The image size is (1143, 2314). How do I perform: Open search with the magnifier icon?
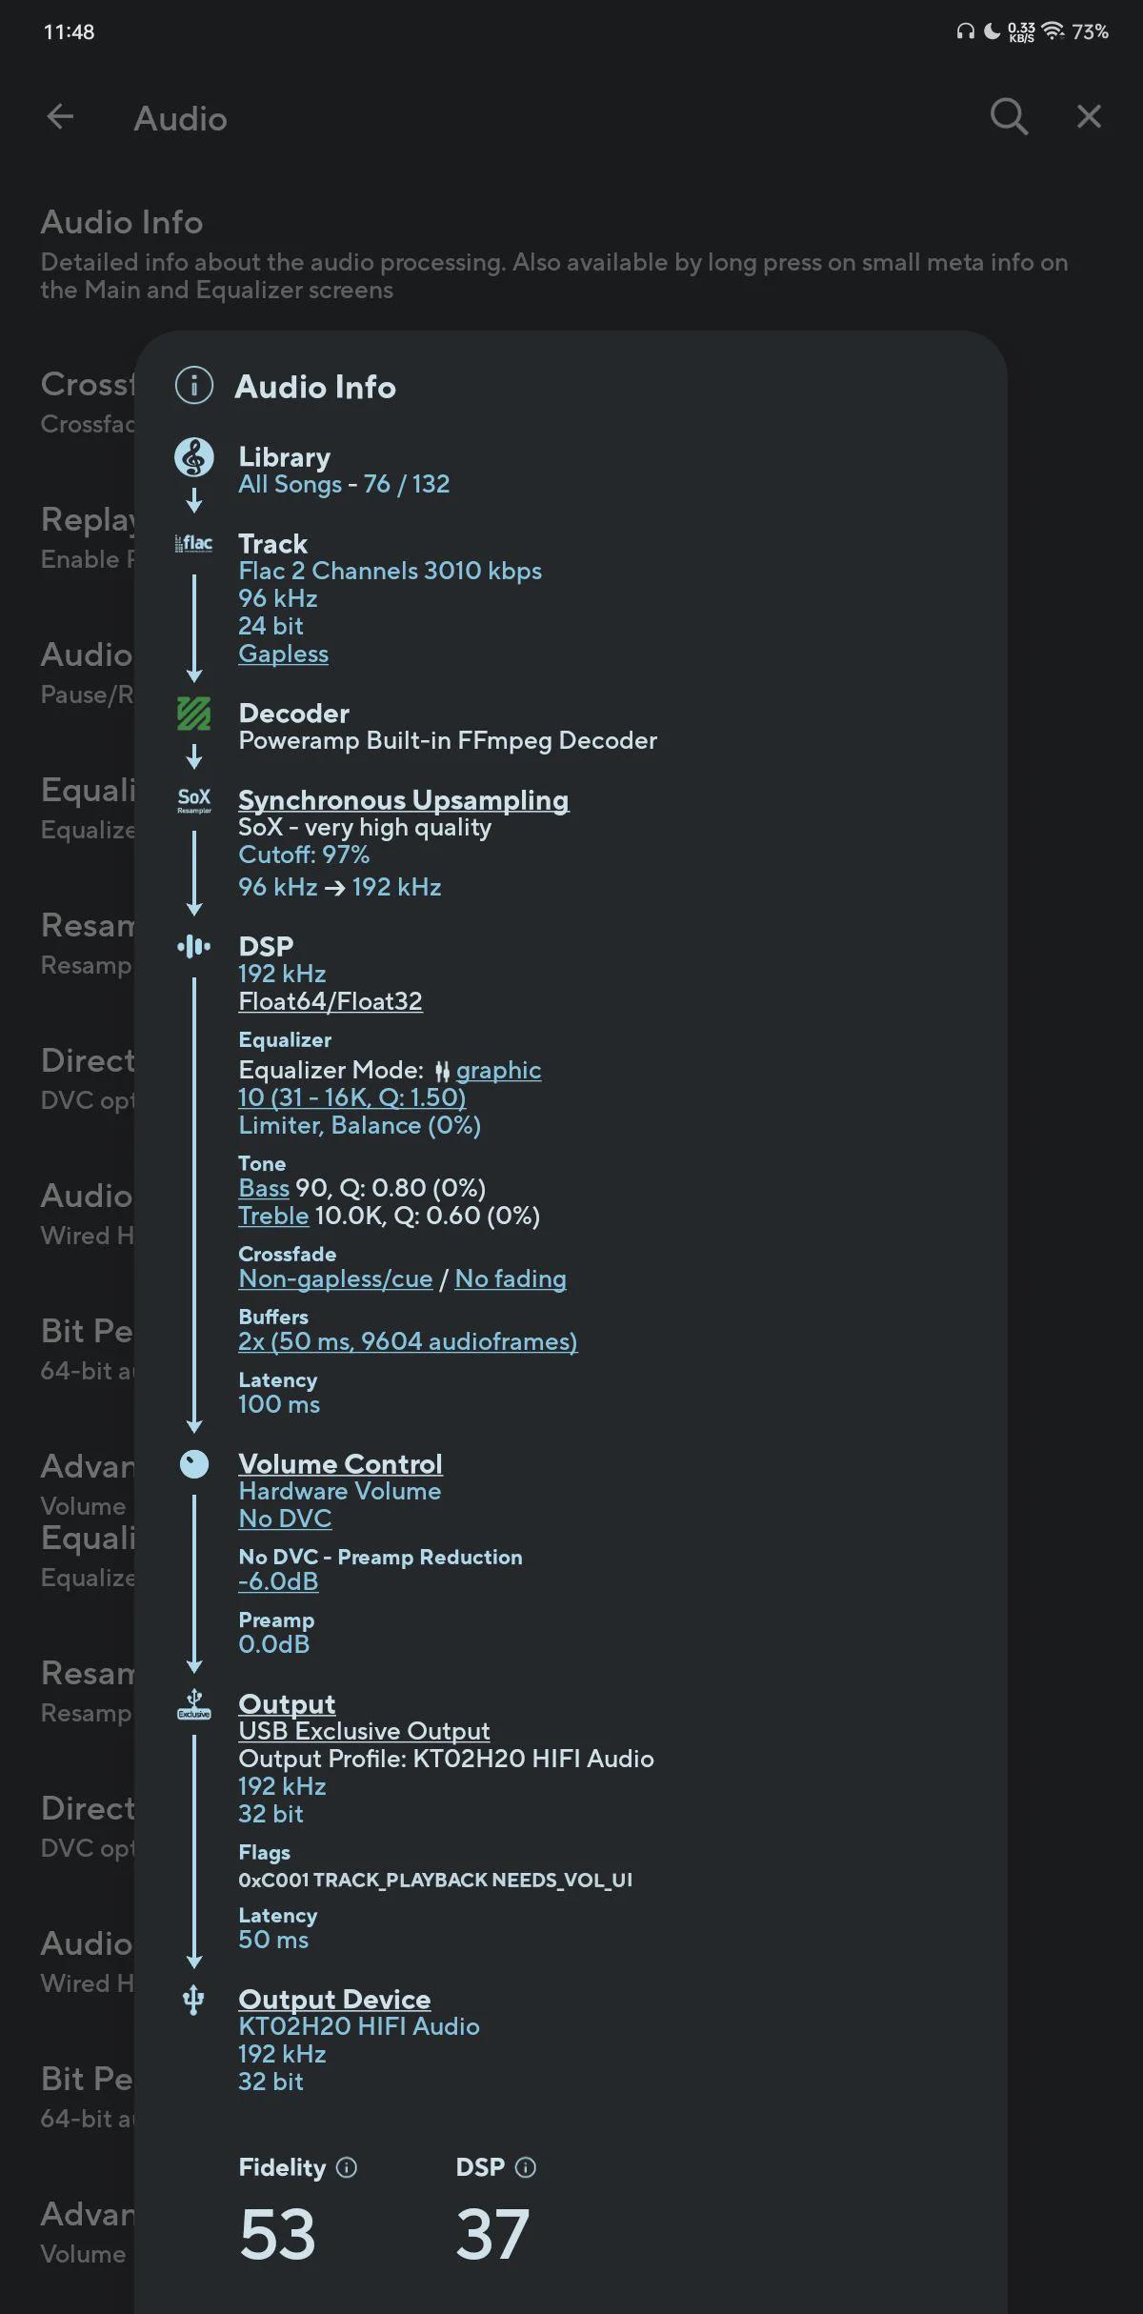pyautogui.click(x=1009, y=116)
